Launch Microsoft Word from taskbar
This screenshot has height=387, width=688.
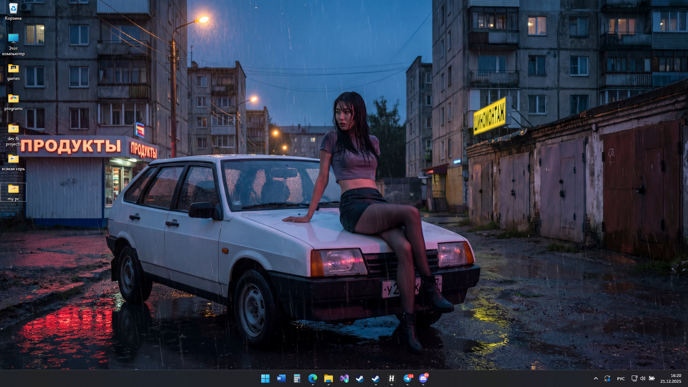(x=281, y=378)
